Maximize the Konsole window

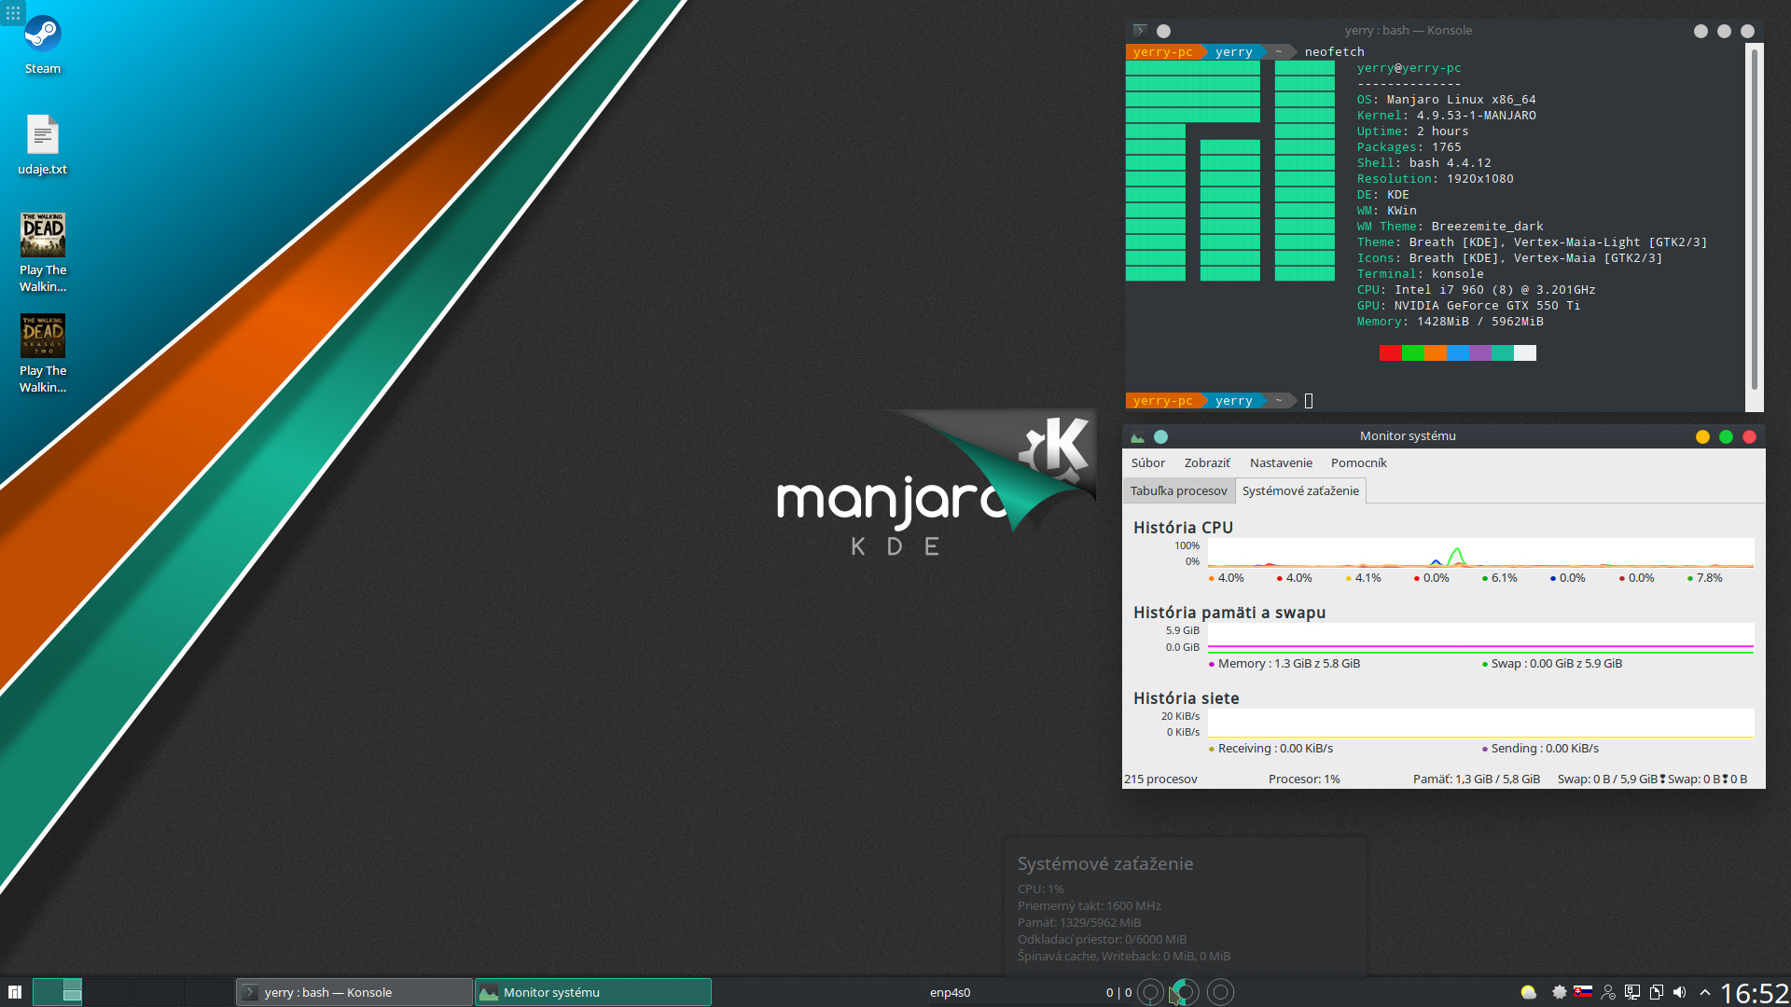click(x=1724, y=31)
